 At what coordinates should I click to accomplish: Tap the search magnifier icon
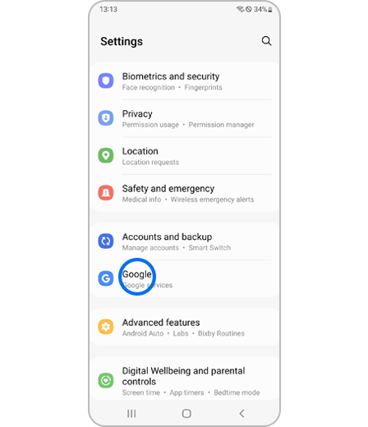tap(266, 41)
